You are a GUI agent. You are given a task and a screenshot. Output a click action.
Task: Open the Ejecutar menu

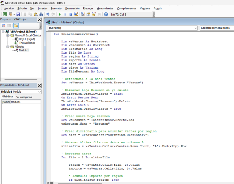[88, 9]
